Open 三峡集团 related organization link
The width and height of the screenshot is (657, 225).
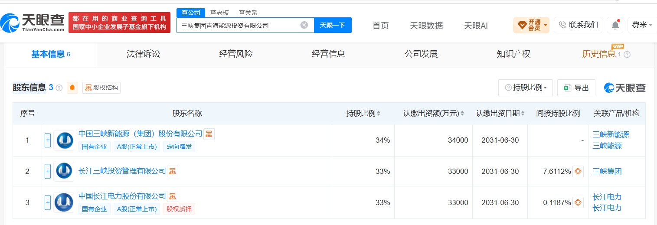[x=607, y=171]
